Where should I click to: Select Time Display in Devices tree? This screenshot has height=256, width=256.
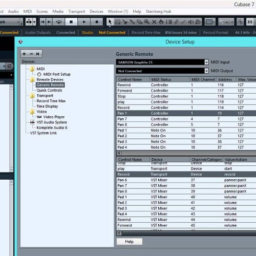(47, 106)
